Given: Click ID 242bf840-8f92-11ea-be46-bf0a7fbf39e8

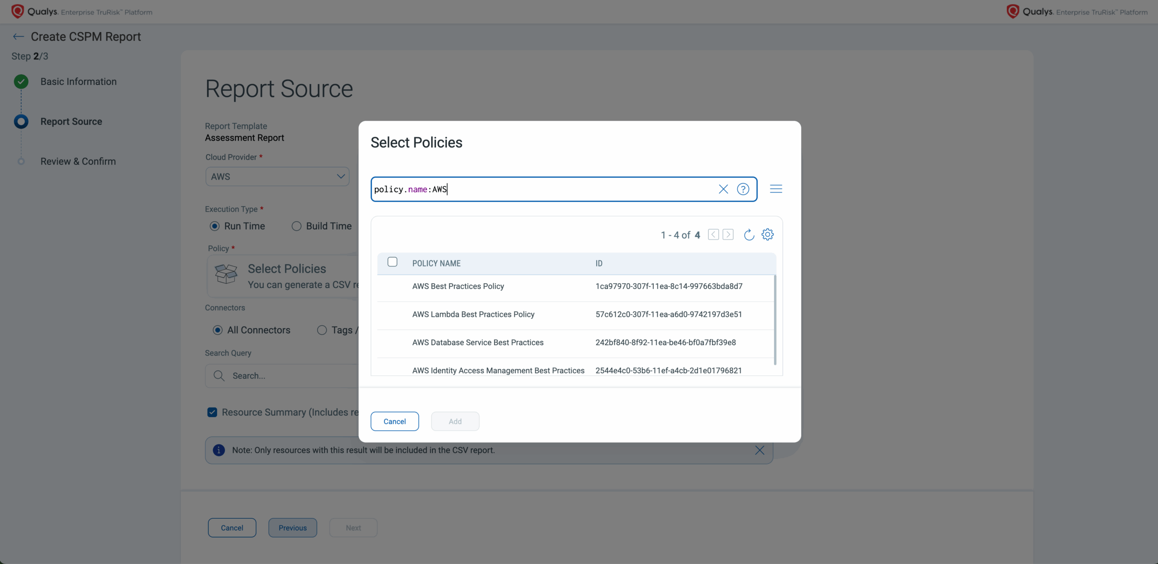Looking at the screenshot, I should tap(665, 342).
